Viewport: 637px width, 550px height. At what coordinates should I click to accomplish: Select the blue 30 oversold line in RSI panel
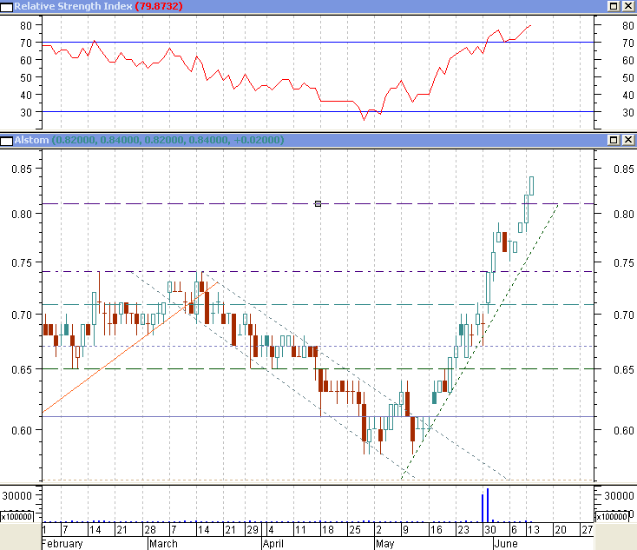[x=318, y=111]
